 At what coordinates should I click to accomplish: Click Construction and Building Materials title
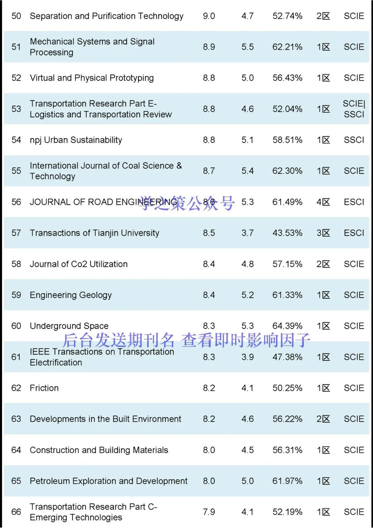99,450
